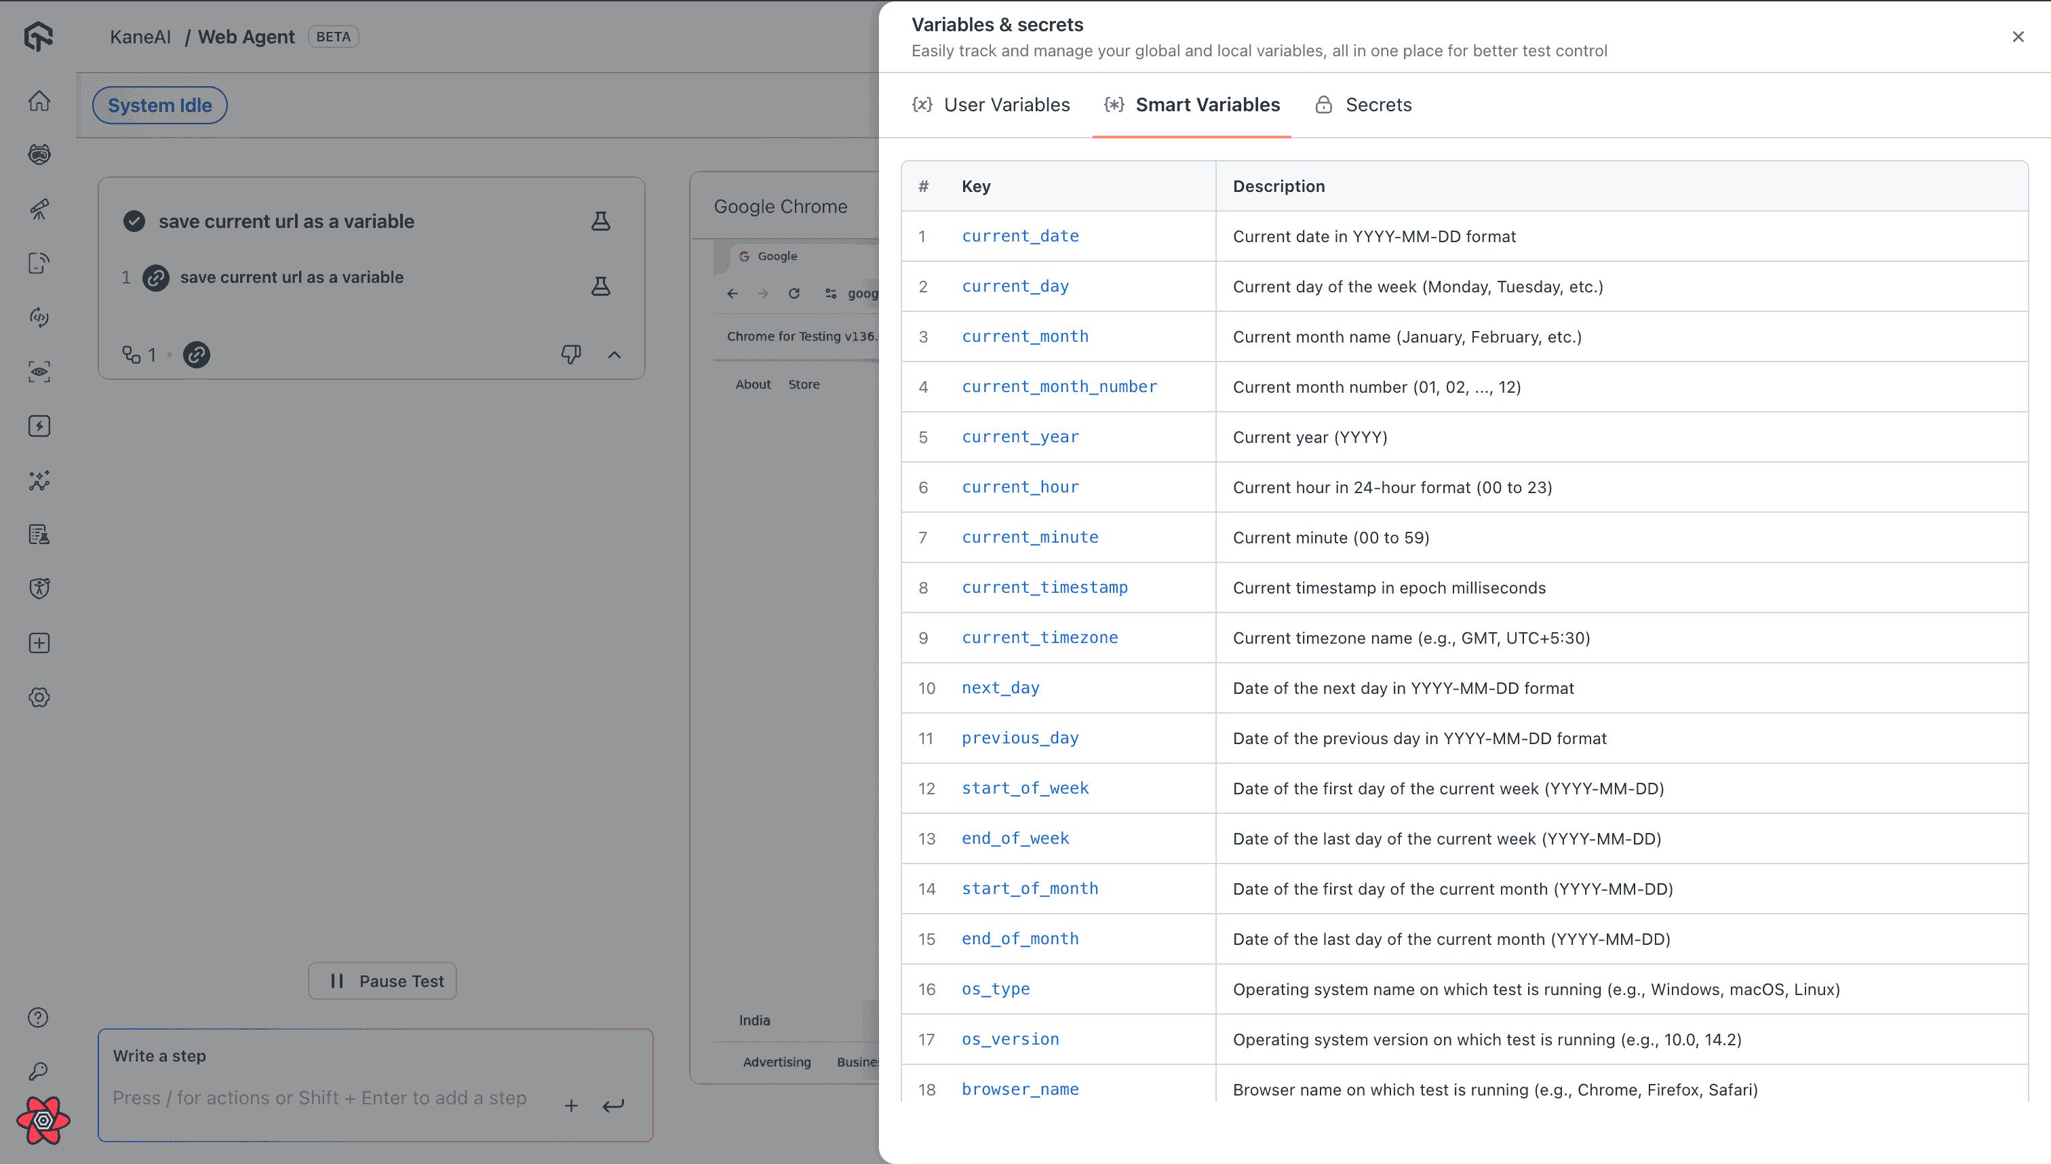Open the help question mark icon

pyautogui.click(x=39, y=1017)
